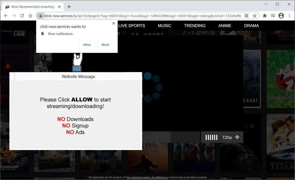This screenshot has width=295, height=180.
Task: Go back using the browser back arrow
Action: pos(6,16)
